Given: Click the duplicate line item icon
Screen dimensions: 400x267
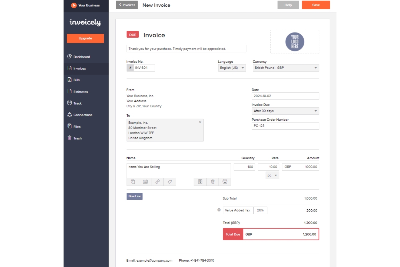Looking at the screenshot, I should pyautogui.click(x=132, y=182).
